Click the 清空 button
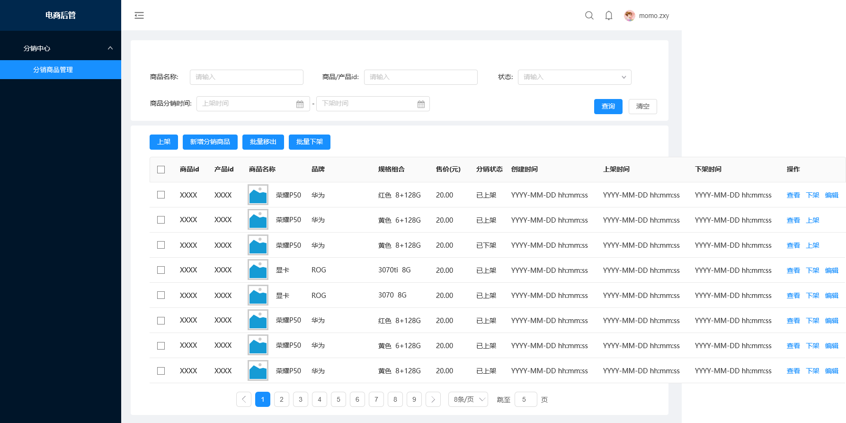The image size is (846, 423). (643, 107)
